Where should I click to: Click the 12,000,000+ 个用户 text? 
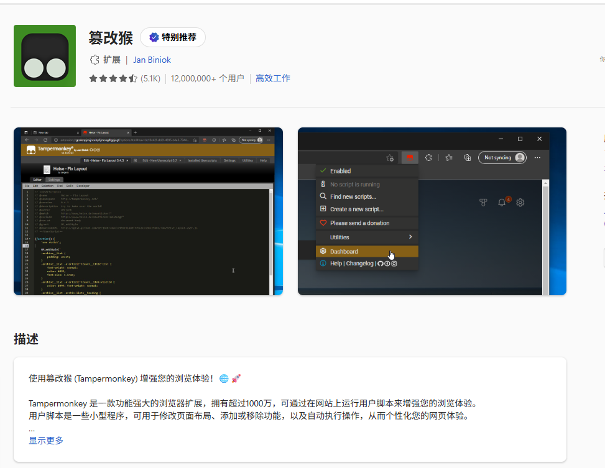coord(208,79)
